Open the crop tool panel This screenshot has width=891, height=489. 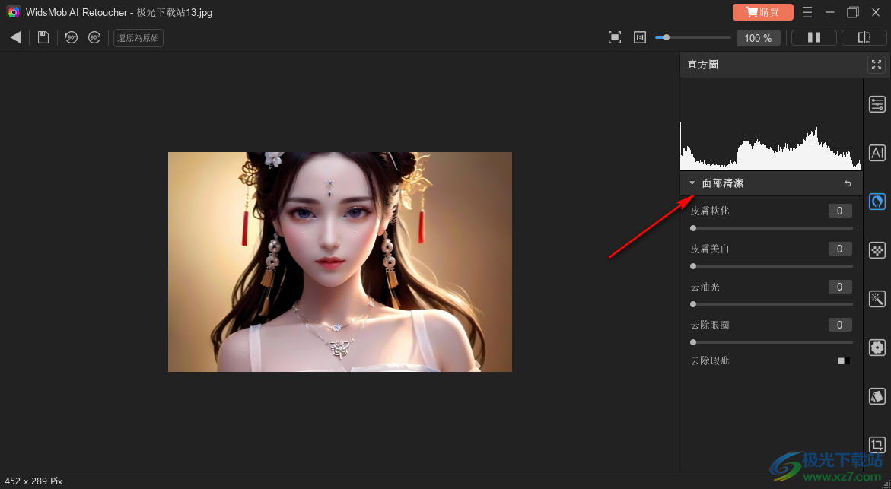(877, 445)
